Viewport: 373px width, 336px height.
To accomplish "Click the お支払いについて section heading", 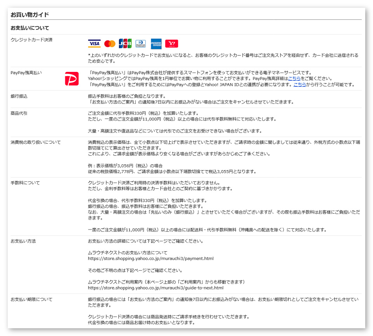I will [x=30, y=28].
